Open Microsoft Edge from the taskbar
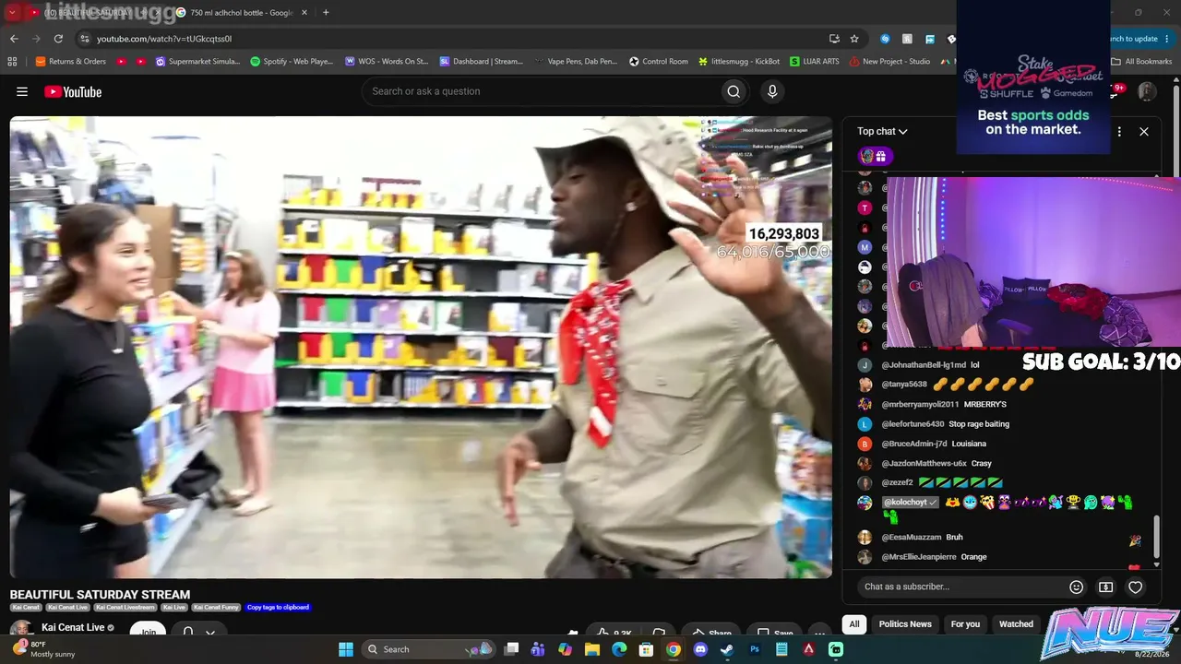The width and height of the screenshot is (1181, 664). tap(619, 649)
